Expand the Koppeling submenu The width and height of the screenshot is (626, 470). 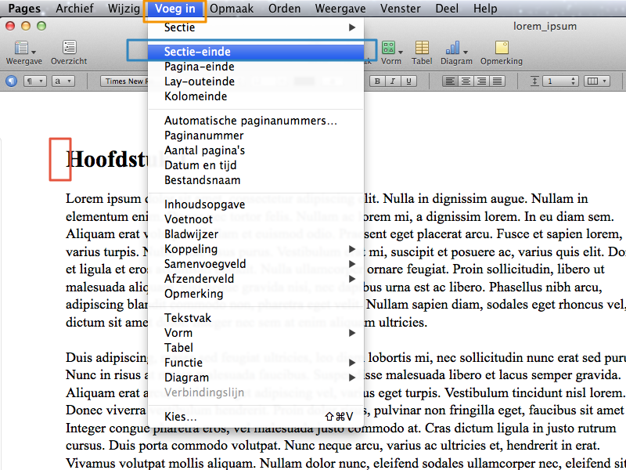[x=256, y=249]
